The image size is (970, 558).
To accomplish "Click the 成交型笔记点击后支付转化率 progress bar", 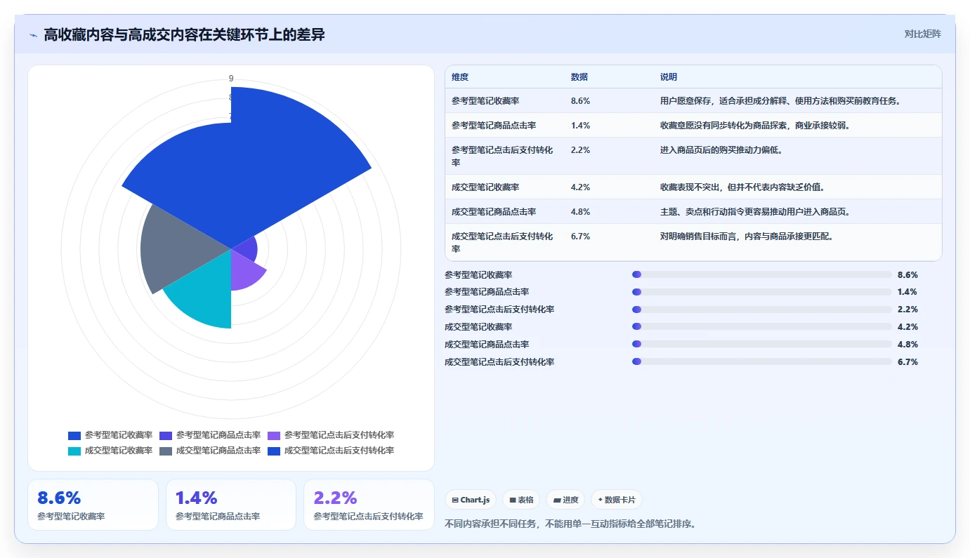I will click(x=762, y=362).
